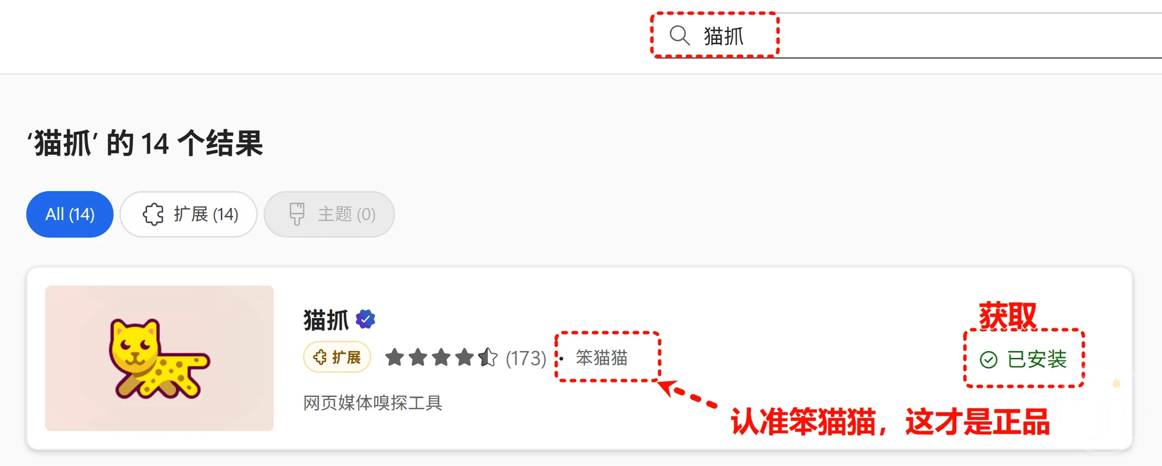This screenshot has height=466, width=1162.
Task: Click the magnifier search icon
Action: pos(680,35)
